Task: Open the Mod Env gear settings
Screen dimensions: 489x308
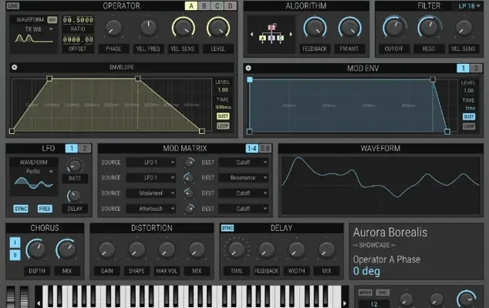Action: [248, 68]
